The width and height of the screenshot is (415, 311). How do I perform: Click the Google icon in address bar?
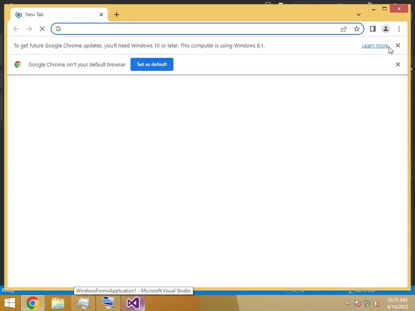click(x=58, y=29)
